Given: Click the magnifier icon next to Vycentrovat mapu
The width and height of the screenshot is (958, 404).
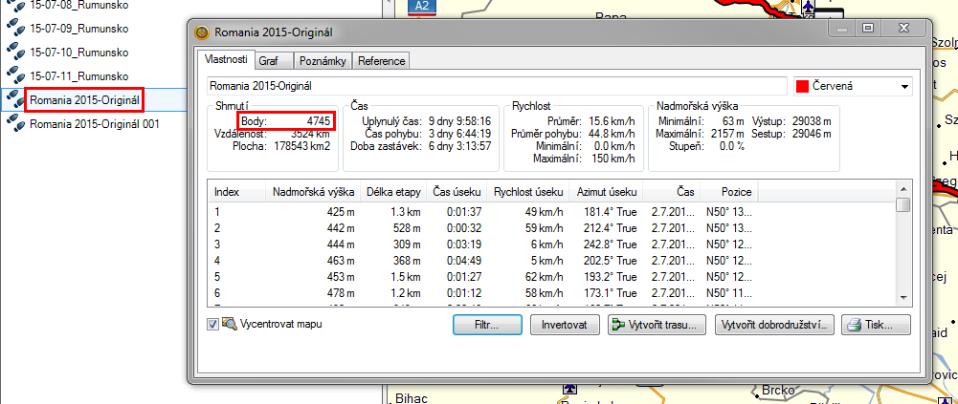Looking at the screenshot, I should click(x=230, y=324).
